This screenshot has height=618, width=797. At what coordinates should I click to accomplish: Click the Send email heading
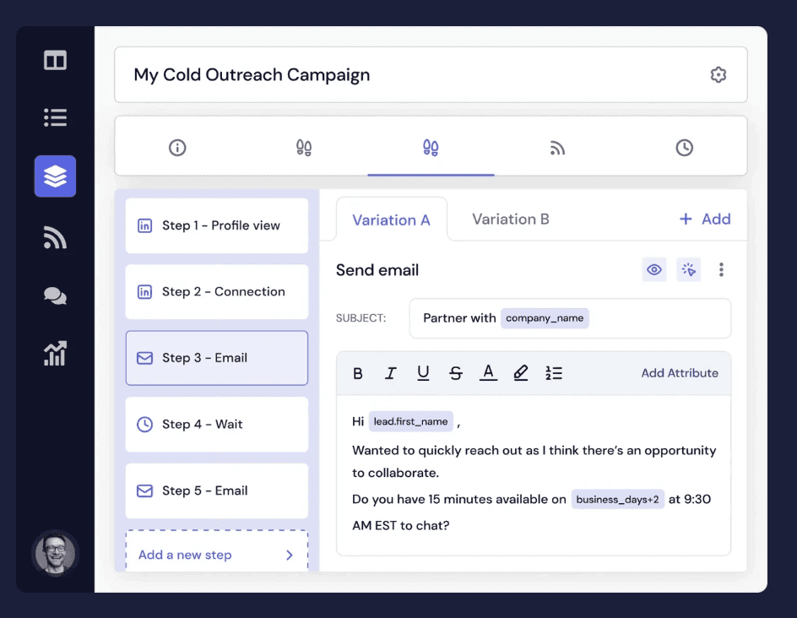point(377,270)
